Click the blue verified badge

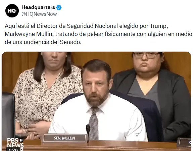[x=59, y=7]
